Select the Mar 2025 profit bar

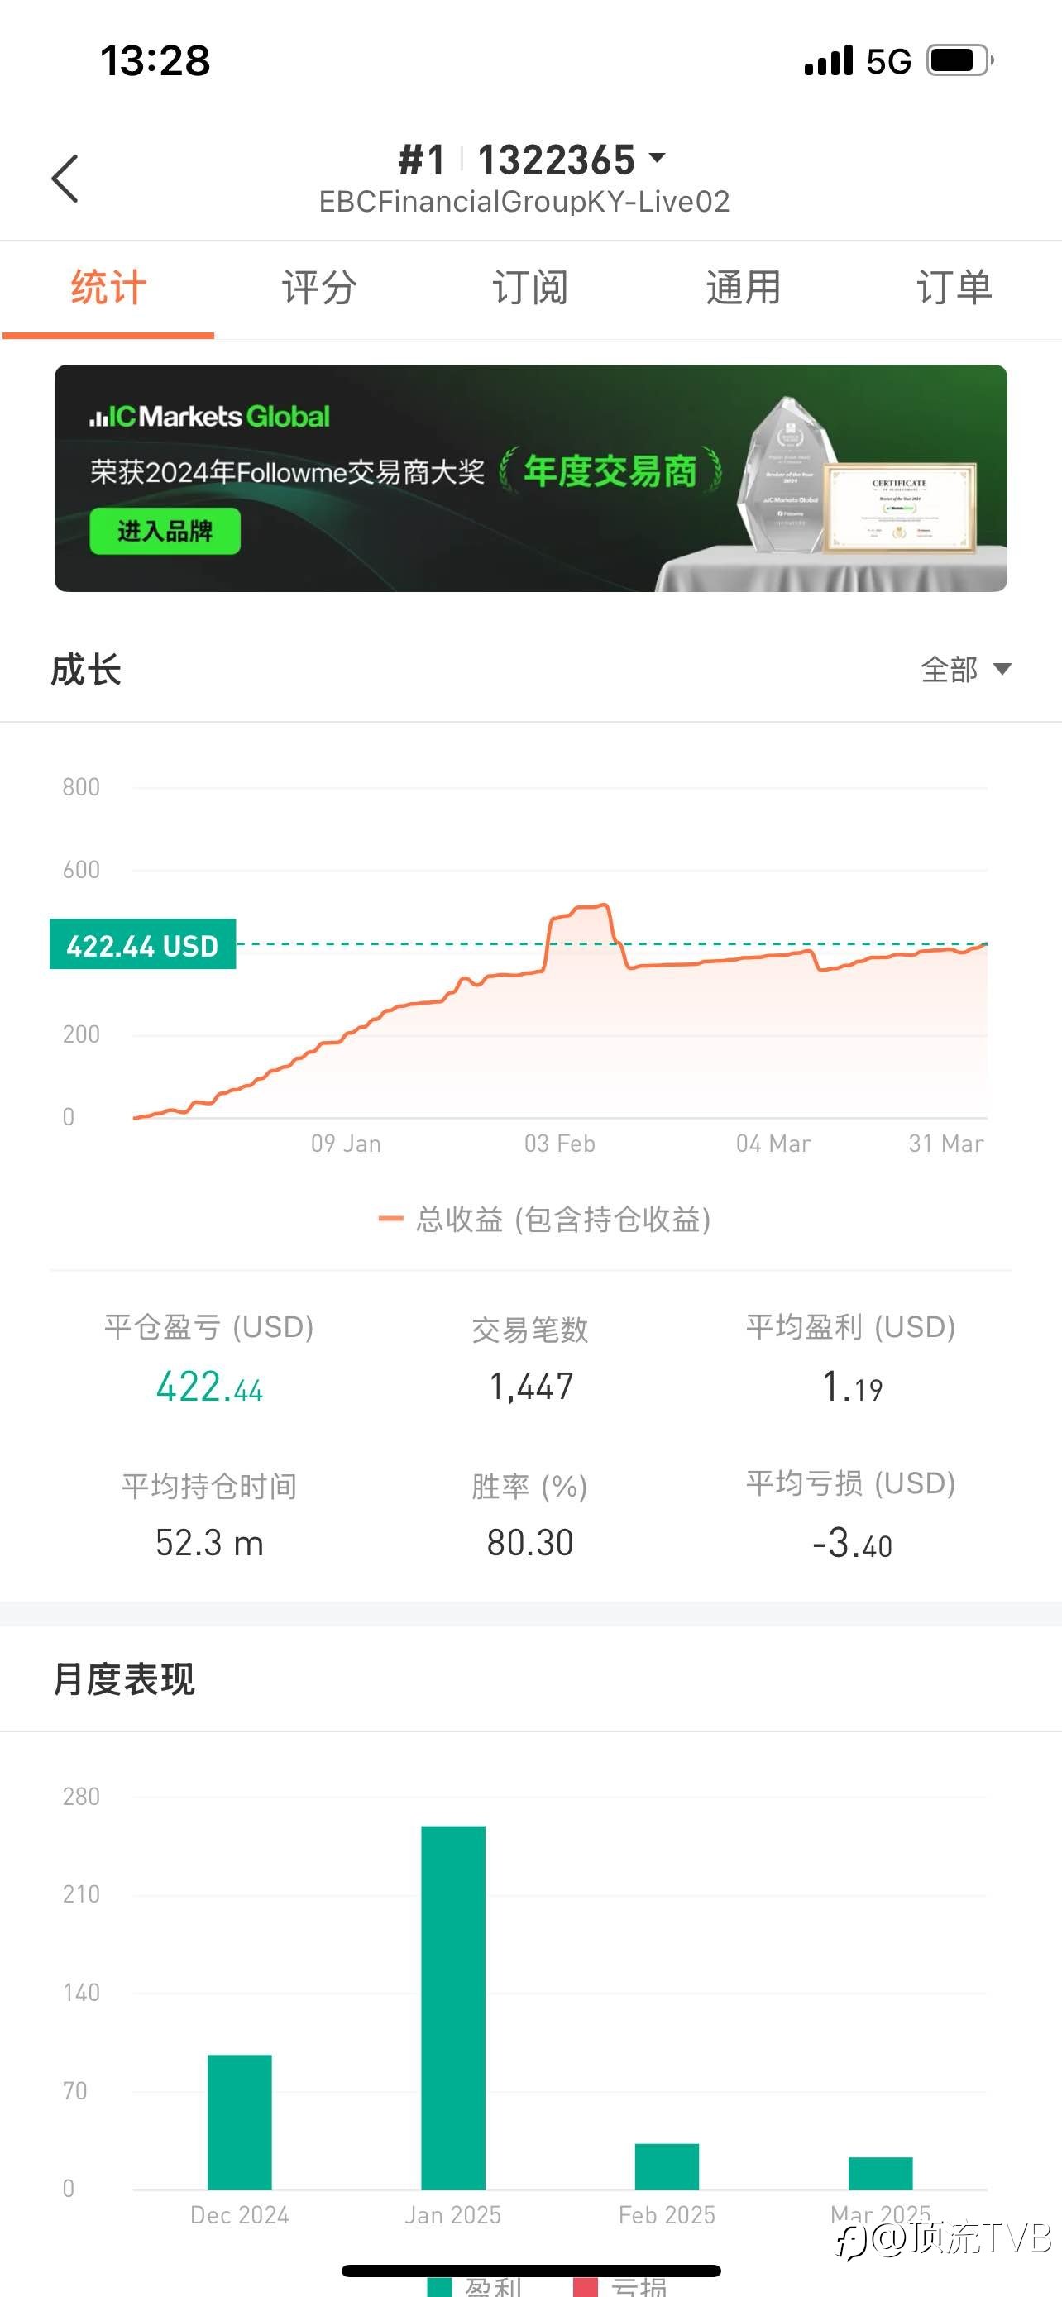880,2173
